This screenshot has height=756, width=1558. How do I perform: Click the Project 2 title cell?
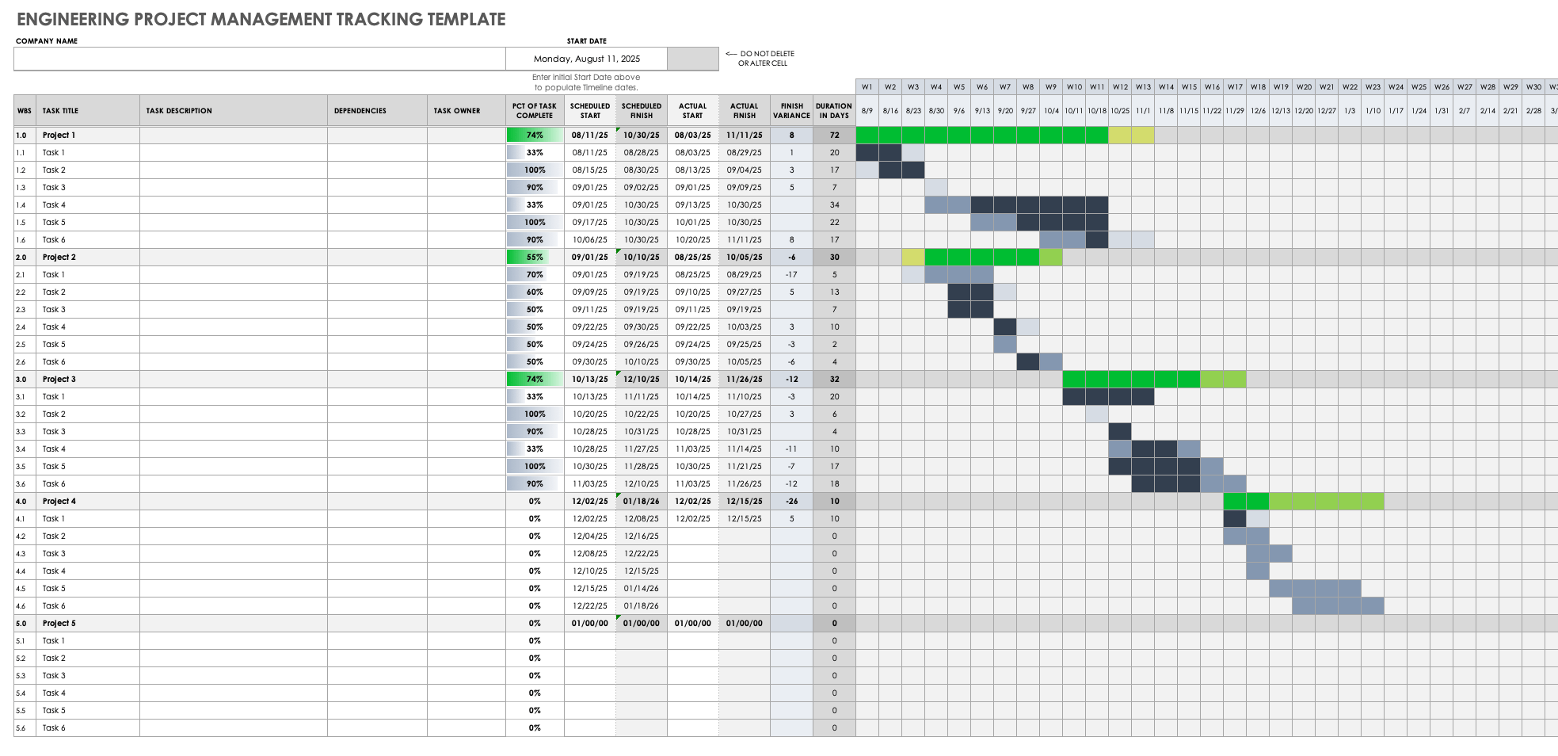pos(88,257)
